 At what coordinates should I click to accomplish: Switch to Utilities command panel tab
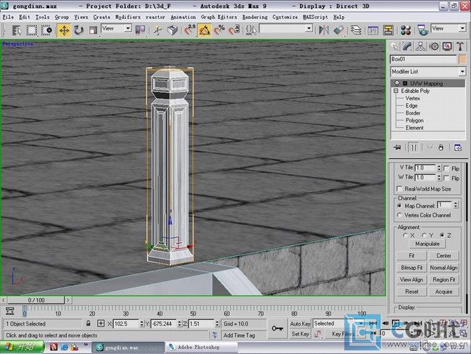(x=460, y=46)
